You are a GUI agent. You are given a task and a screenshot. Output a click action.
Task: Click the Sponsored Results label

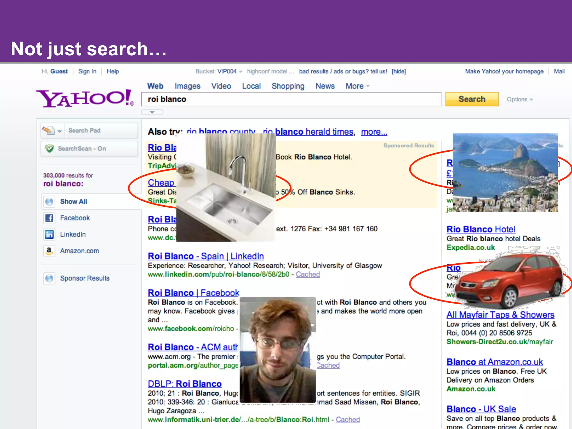pos(409,146)
